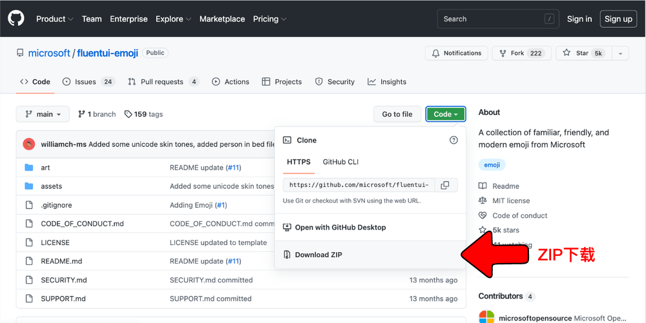Click the Code of conduct heart icon

point(483,215)
